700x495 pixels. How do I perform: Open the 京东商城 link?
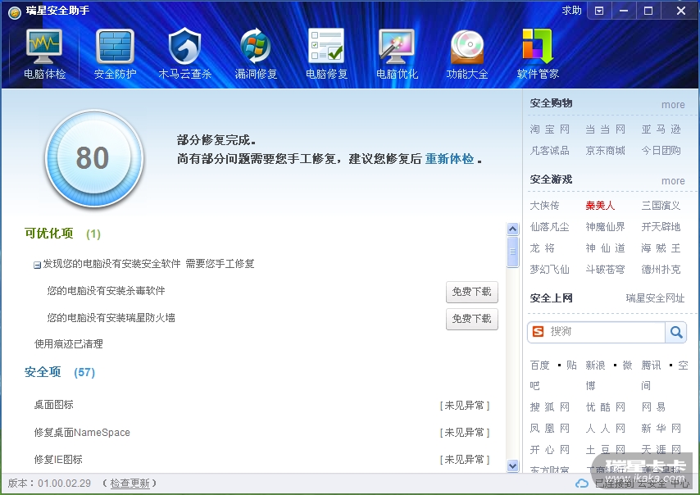pyautogui.click(x=606, y=151)
